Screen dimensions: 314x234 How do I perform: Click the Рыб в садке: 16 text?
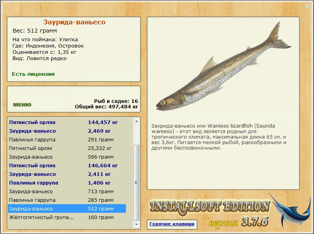(116, 101)
